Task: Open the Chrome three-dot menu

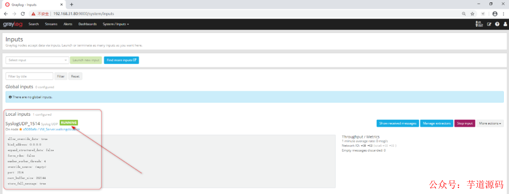Action: coord(504,14)
